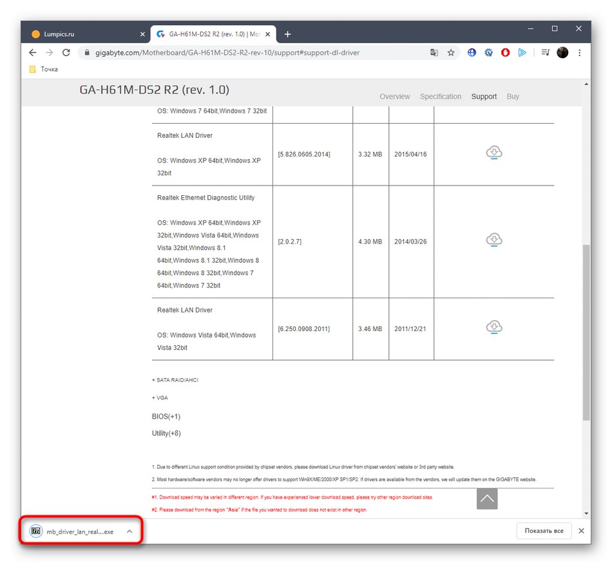This screenshot has width=612, height=565.
Task: Open the blue play-arrow extension icon
Action: pos(522,53)
